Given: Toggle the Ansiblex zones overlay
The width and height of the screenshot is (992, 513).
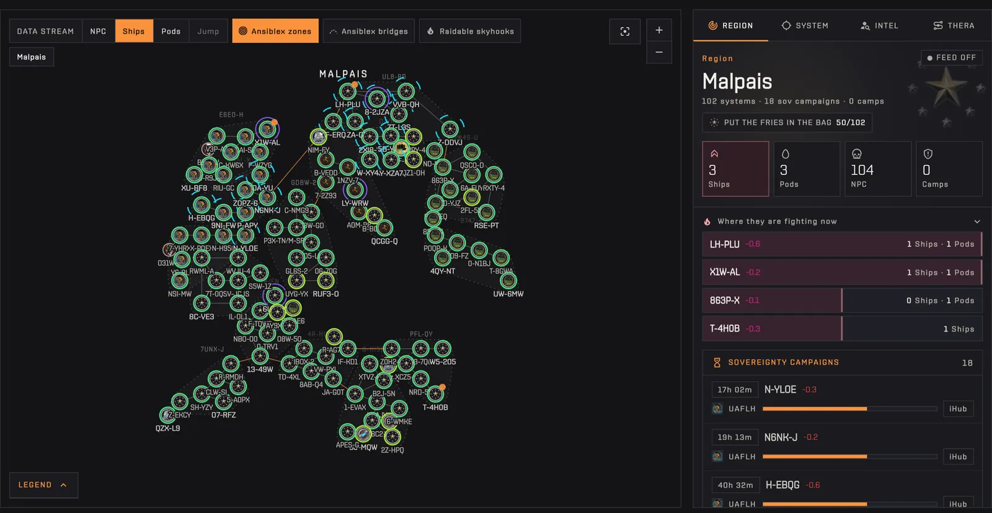Looking at the screenshot, I should click(x=275, y=31).
